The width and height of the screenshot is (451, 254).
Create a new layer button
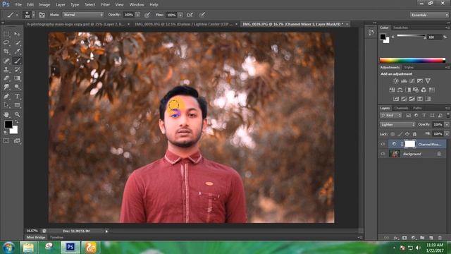pyautogui.click(x=431, y=238)
